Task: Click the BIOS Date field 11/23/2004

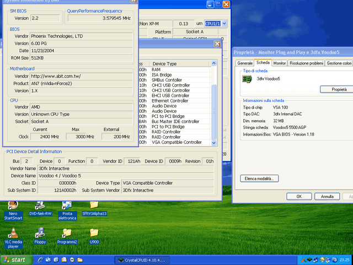Action: click(x=81, y=51)
